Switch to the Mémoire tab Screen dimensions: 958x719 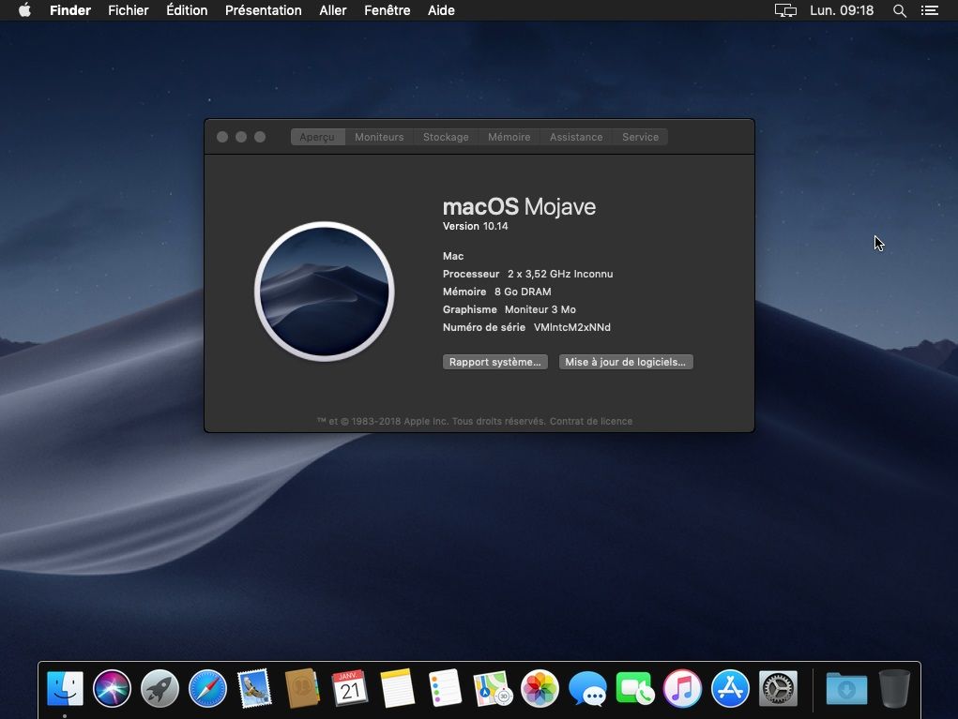click(509, 137)
